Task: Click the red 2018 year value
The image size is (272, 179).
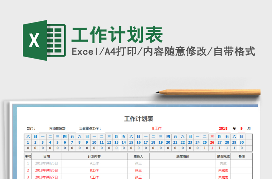Action: click(x=223, y=129)
